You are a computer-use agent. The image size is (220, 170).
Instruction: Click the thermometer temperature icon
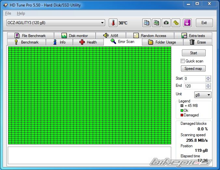coord(113,23)
